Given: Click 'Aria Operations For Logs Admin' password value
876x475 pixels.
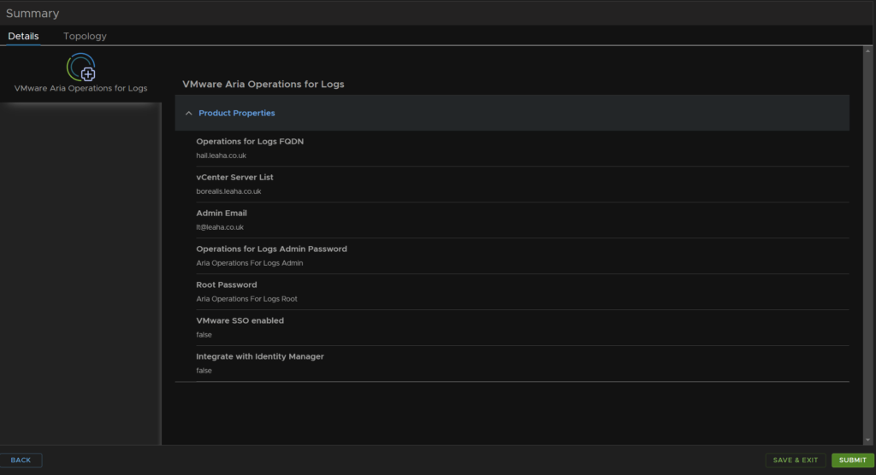Looking at the screenshot, I should tap(250, 263).
